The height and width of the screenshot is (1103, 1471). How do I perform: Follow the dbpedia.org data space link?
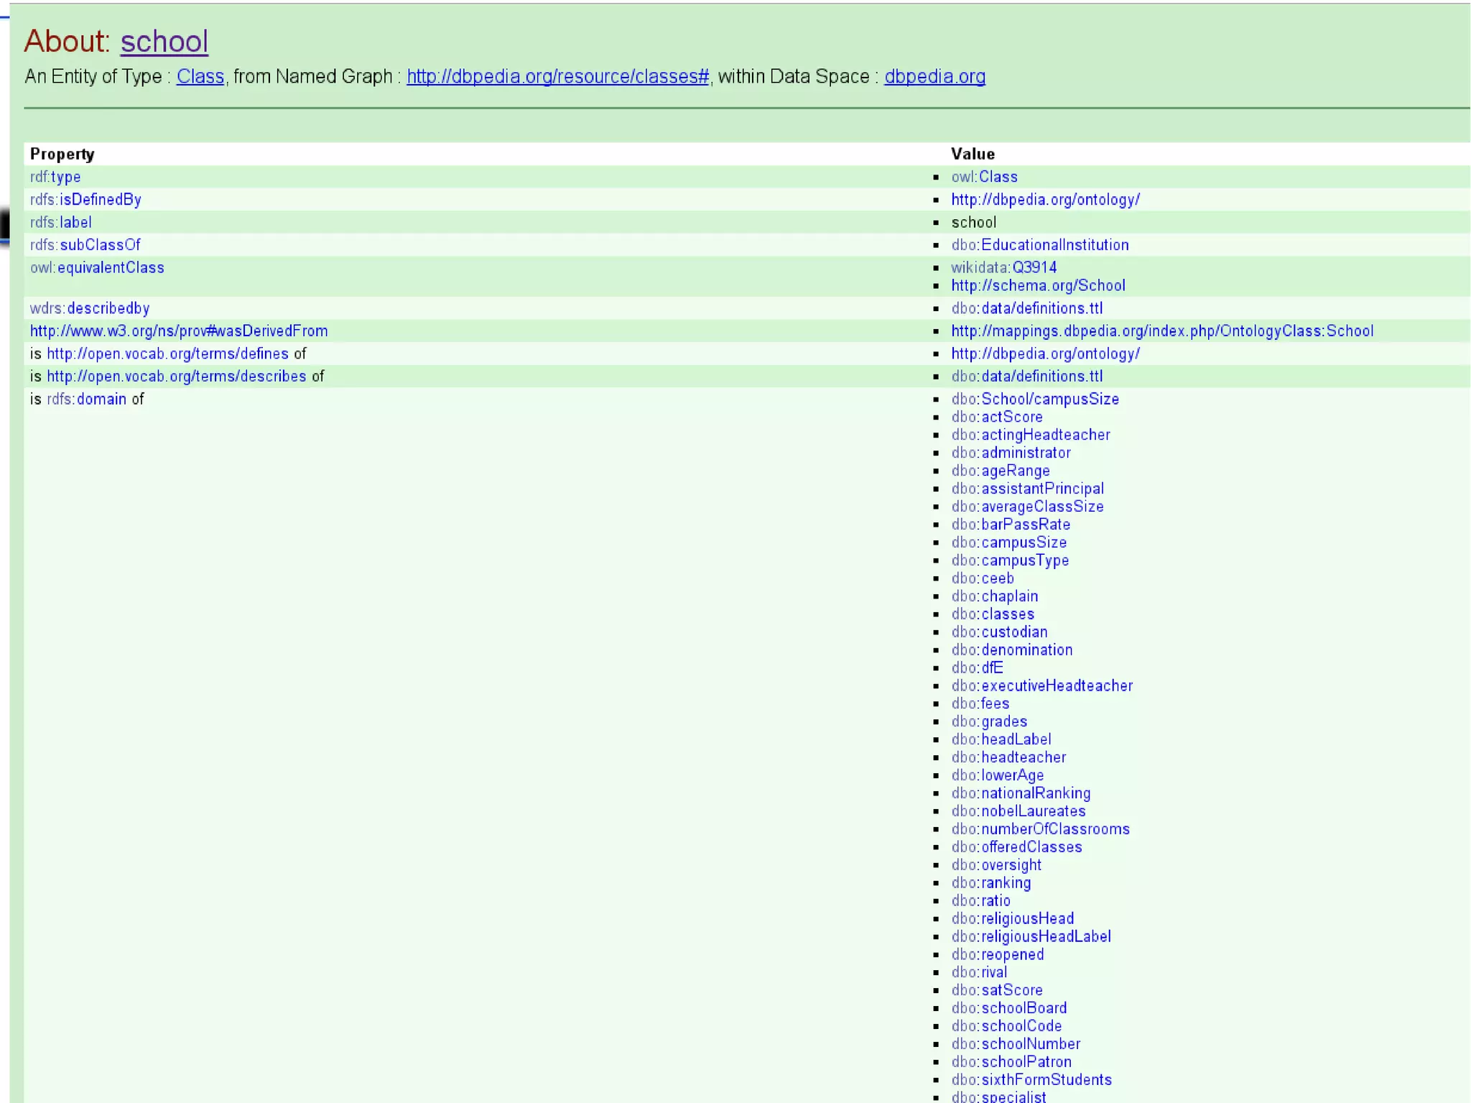click(934, 76)
